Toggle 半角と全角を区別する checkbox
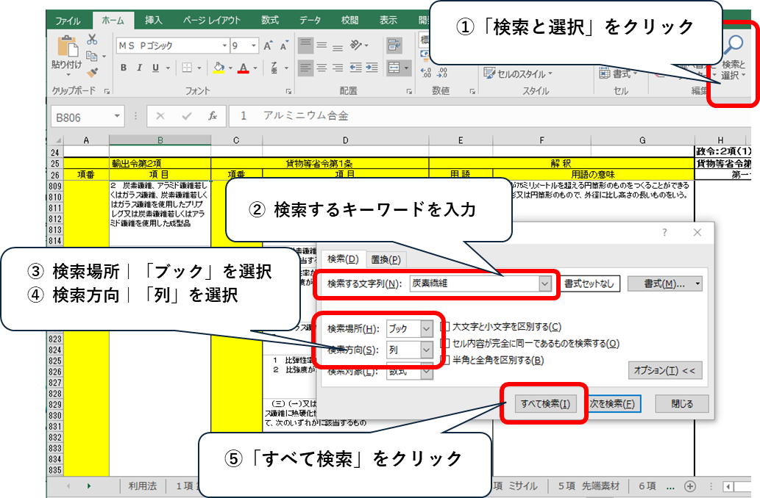 pos(445,360)
